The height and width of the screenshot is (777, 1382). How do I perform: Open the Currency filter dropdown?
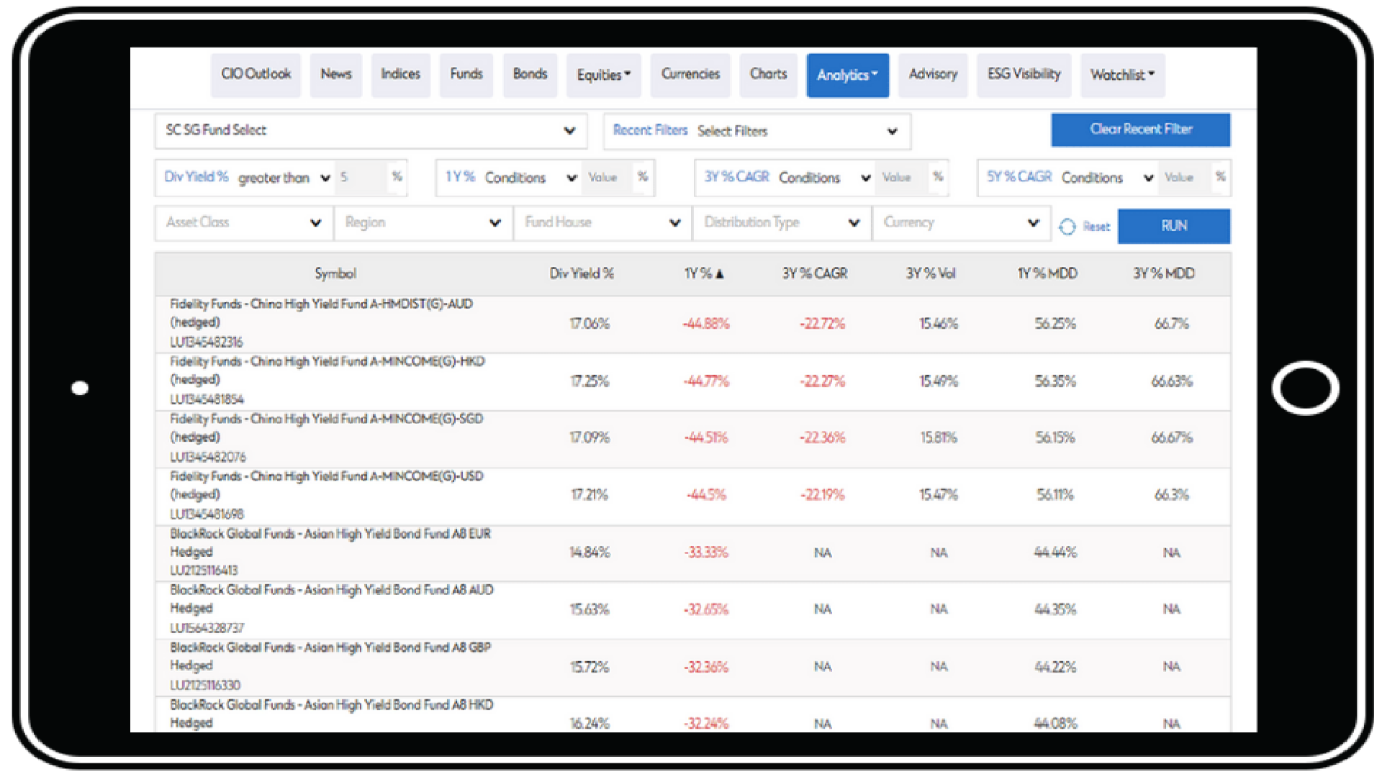(961, 223)
